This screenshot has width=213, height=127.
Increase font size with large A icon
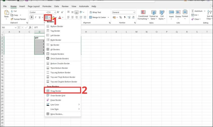point(58,12)
